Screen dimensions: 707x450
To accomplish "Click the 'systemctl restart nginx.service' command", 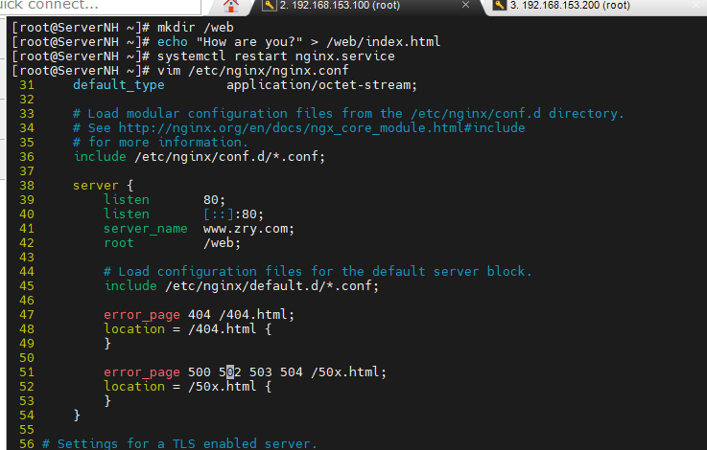I will click(x=275, y=56).
